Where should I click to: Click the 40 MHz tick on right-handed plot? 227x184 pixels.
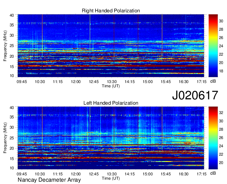pos(12,15)
